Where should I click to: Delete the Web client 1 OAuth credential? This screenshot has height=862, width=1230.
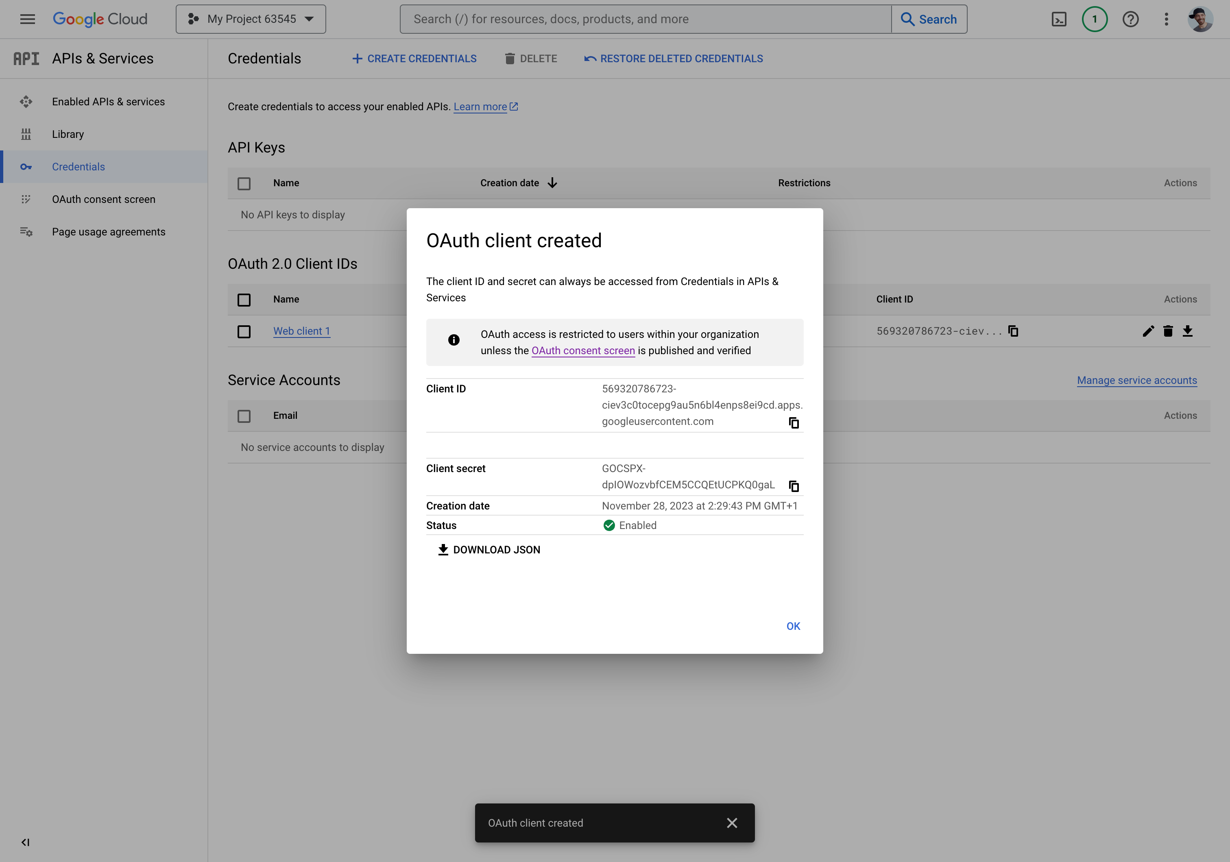(1168, 331)
